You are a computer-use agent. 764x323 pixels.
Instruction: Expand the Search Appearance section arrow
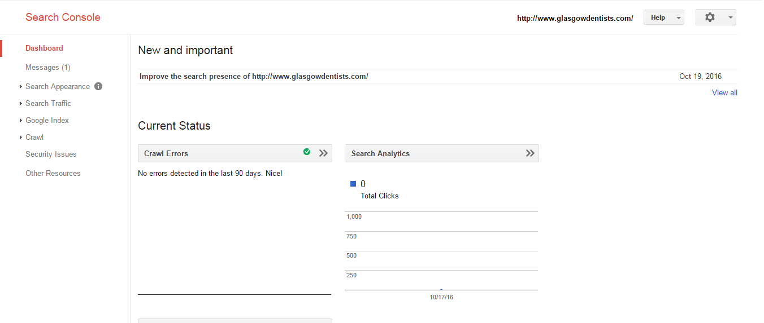point(20,87)
